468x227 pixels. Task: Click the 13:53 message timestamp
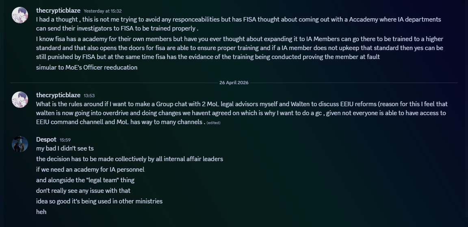coord(89,96)
